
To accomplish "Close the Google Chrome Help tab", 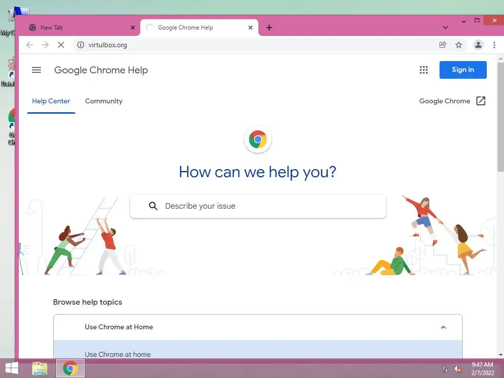I will coord(251,28).
